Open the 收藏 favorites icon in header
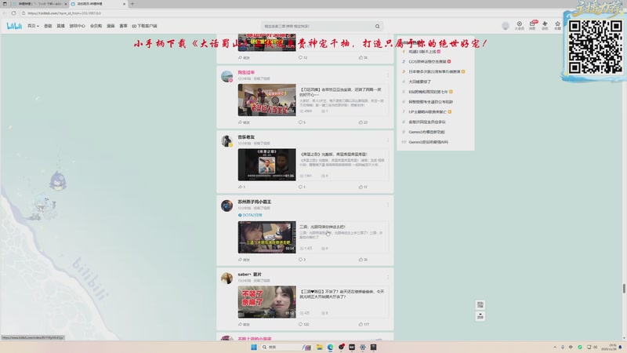Screen dimensions: 627x353 557,26
